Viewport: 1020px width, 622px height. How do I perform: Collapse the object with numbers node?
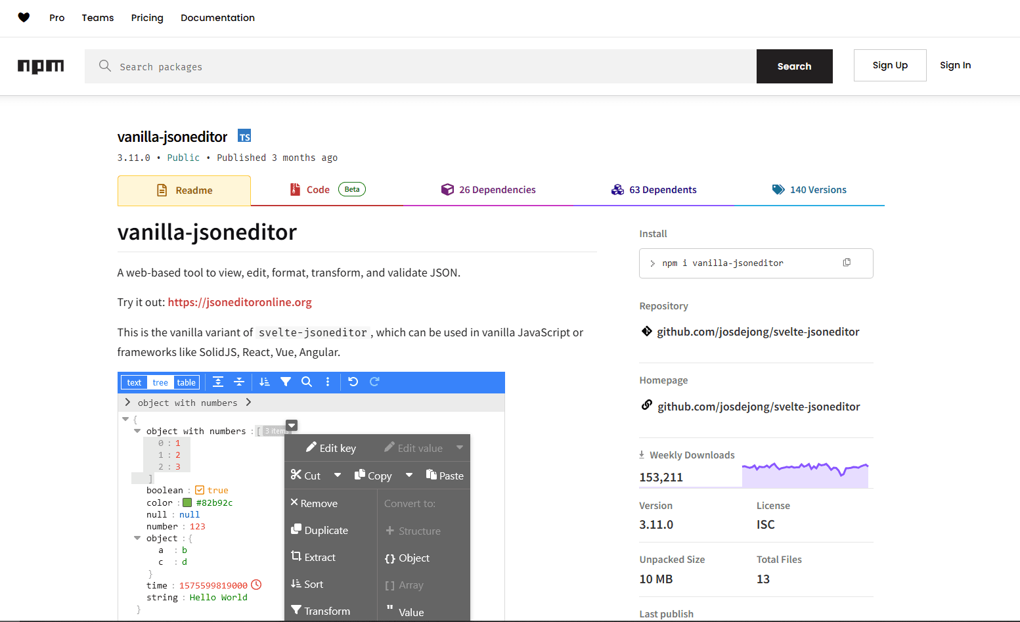[137, 431]
